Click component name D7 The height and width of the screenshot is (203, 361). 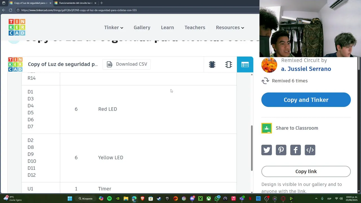(30, 127)
